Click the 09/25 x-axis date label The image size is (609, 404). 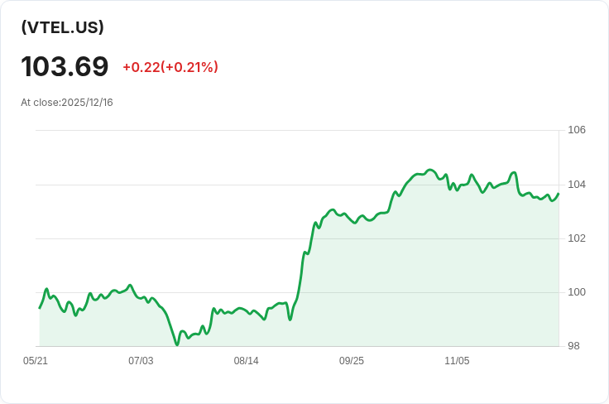point(352,361)
